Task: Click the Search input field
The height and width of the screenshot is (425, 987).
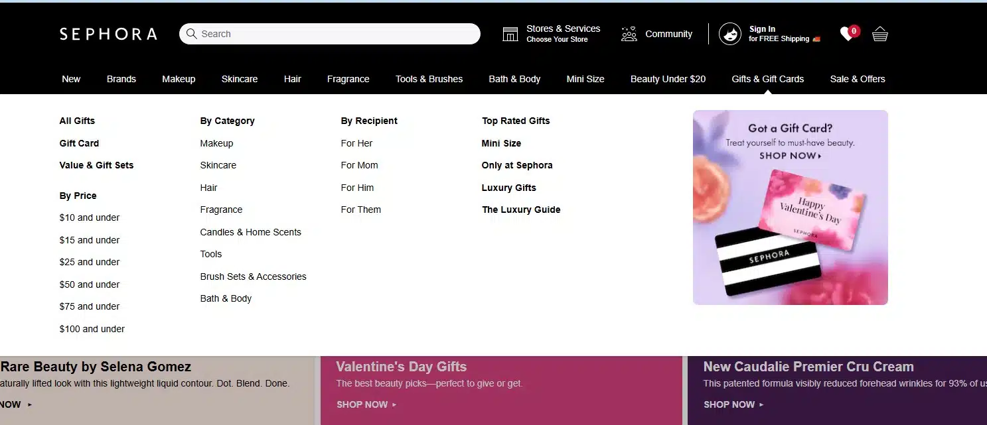Action: pos(330,34)
